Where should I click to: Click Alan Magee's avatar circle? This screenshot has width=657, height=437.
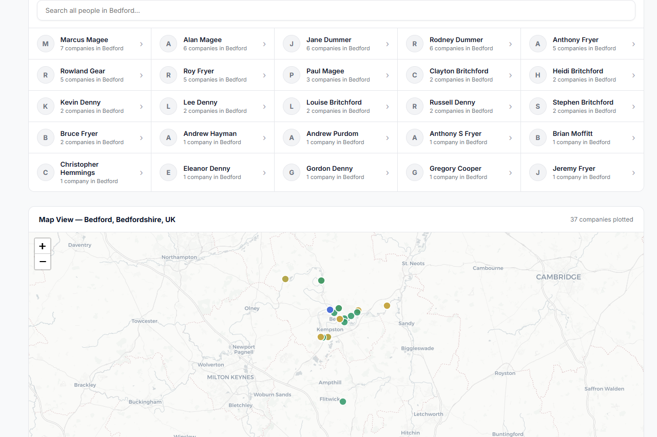coord(168,44)
